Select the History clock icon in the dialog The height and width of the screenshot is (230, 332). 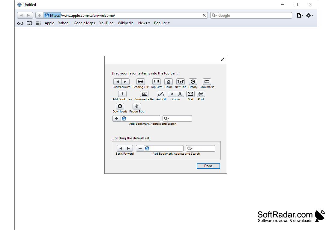tap(193, 82)
